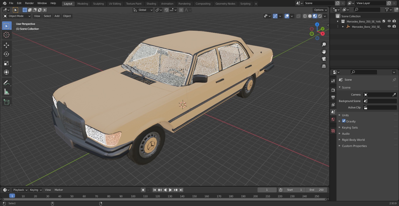Screen dimensions: 399x206
Task: Open the Output properties tab
Action: click(x=333, y=97)
